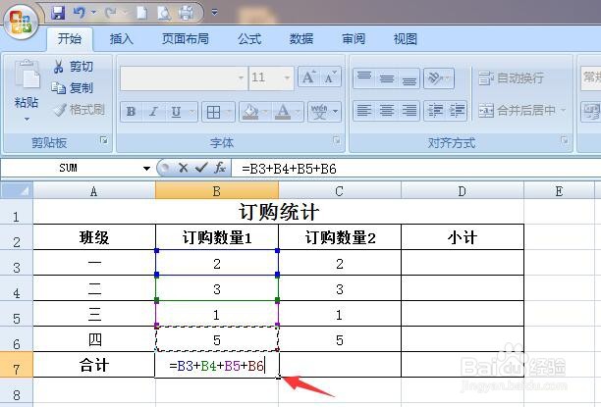
Task: Click the Name Box showing SUM
Action: pyautogui.click(x=72, y=168)
